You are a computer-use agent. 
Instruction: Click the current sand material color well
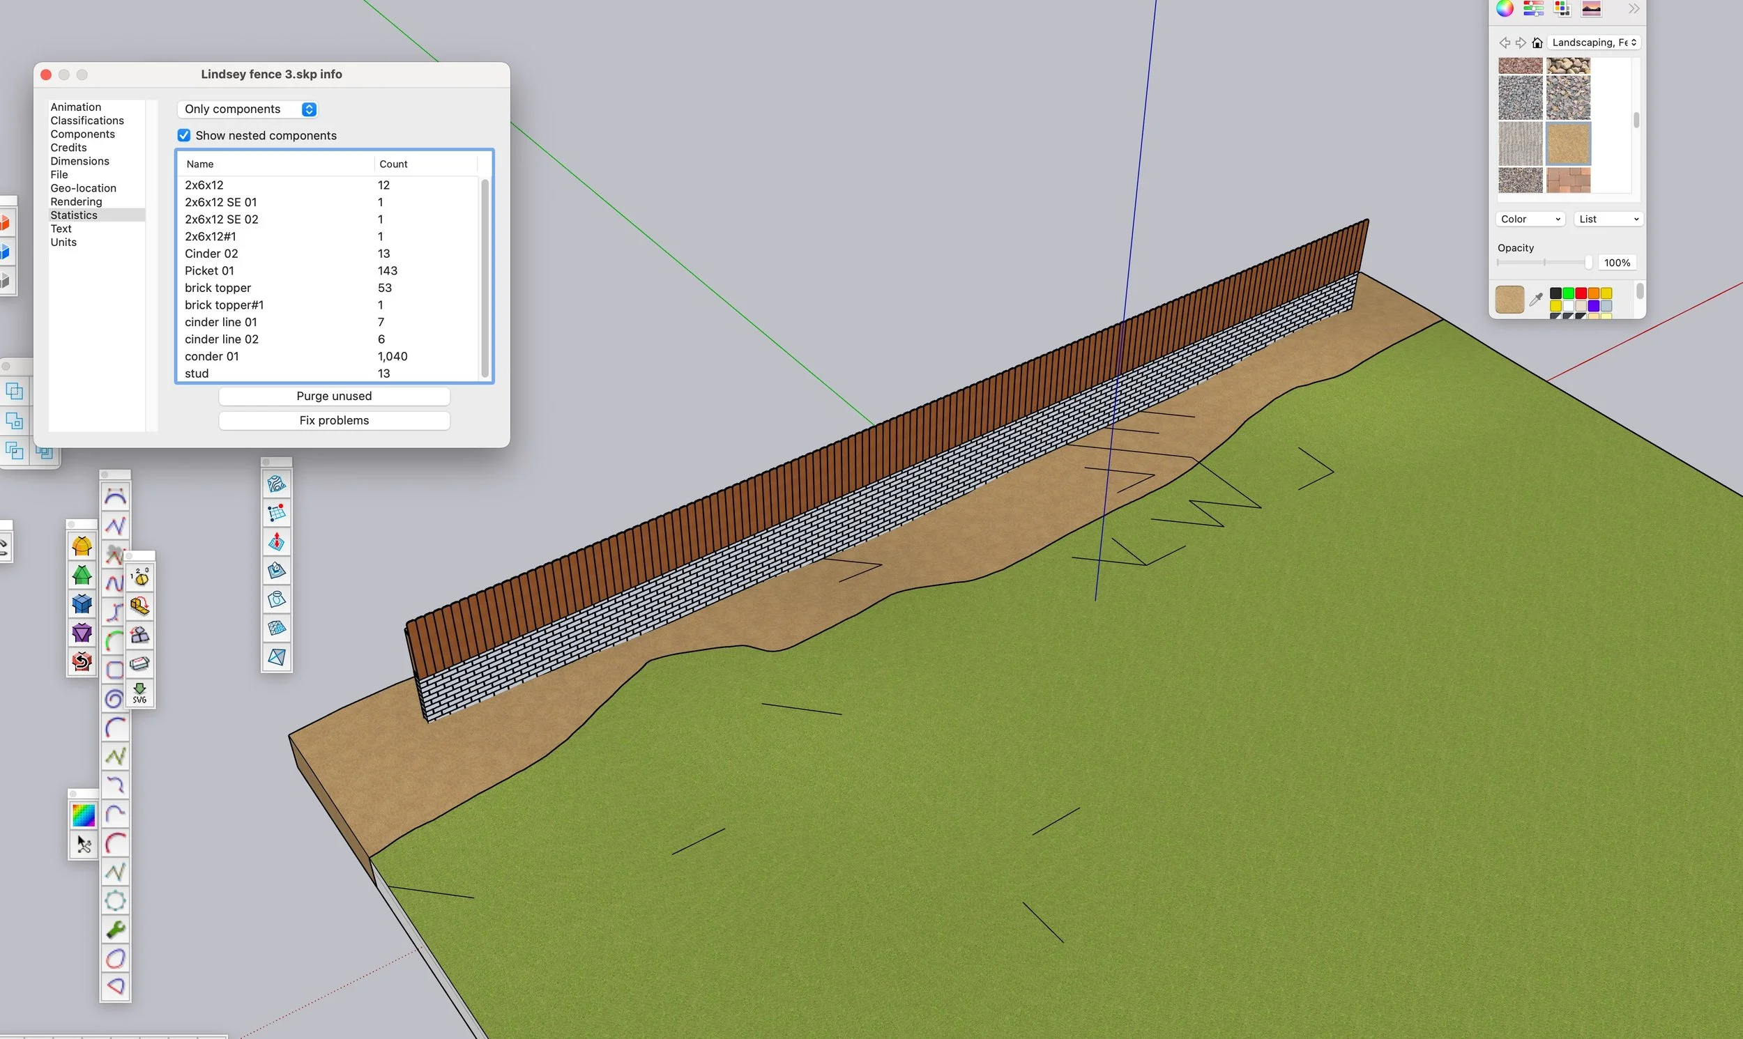tap(1510, 300)
